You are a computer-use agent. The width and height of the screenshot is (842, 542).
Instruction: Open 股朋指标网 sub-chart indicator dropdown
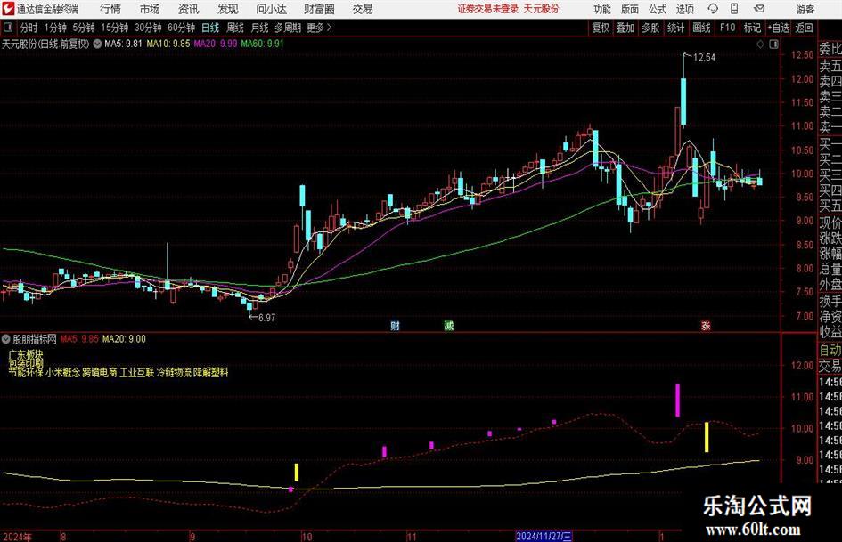[x=6, y=339]
